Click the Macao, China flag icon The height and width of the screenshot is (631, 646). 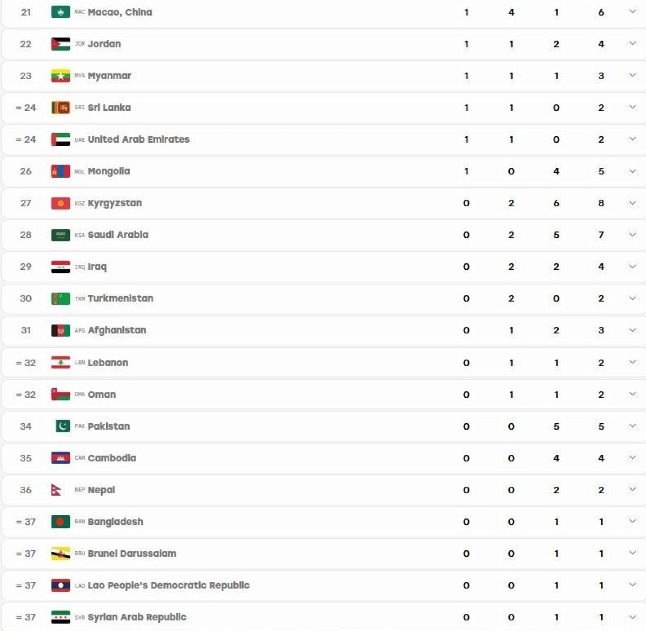coord(60,12)
